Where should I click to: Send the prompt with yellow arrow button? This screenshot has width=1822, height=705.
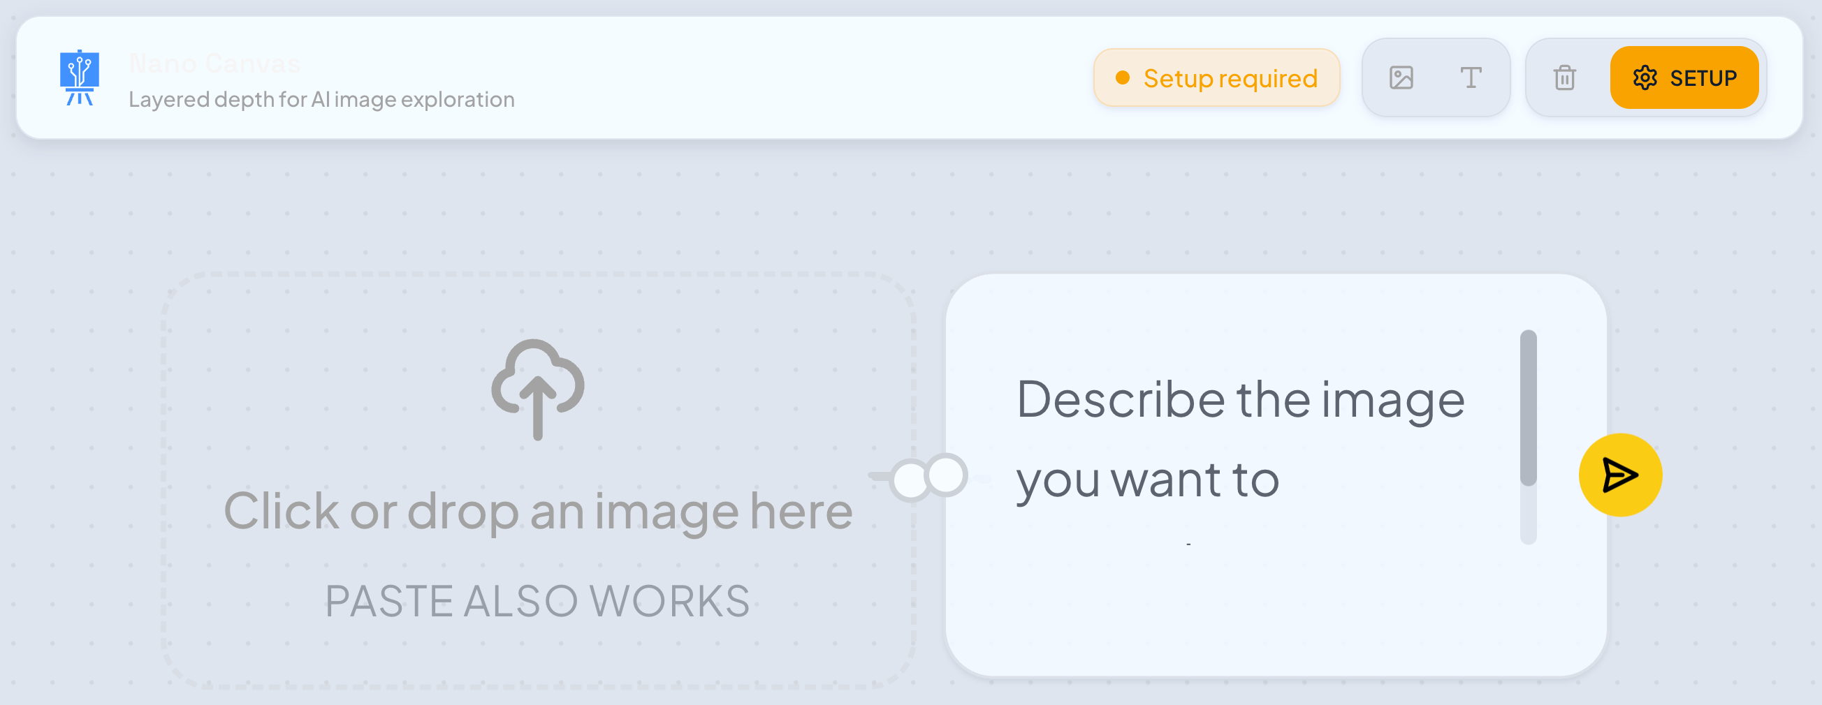click(x=1619, y=475)
